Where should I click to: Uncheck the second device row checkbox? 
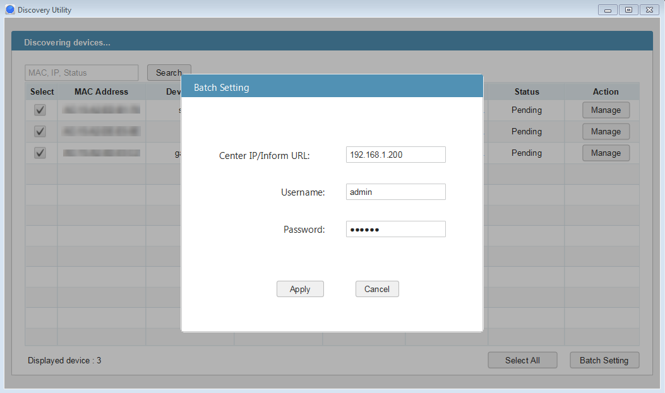40,132
